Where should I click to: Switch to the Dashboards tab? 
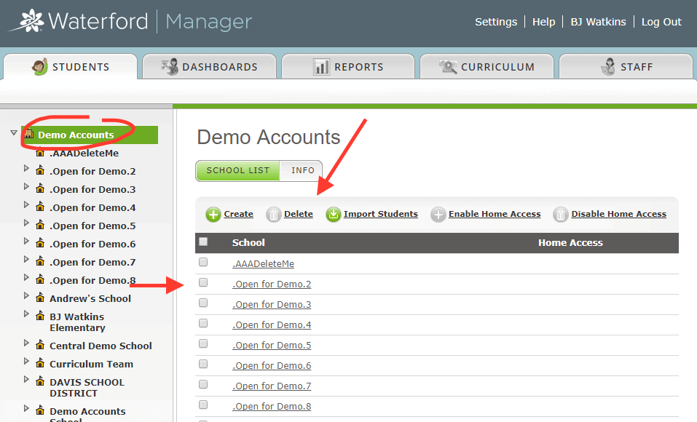[209, 67]
